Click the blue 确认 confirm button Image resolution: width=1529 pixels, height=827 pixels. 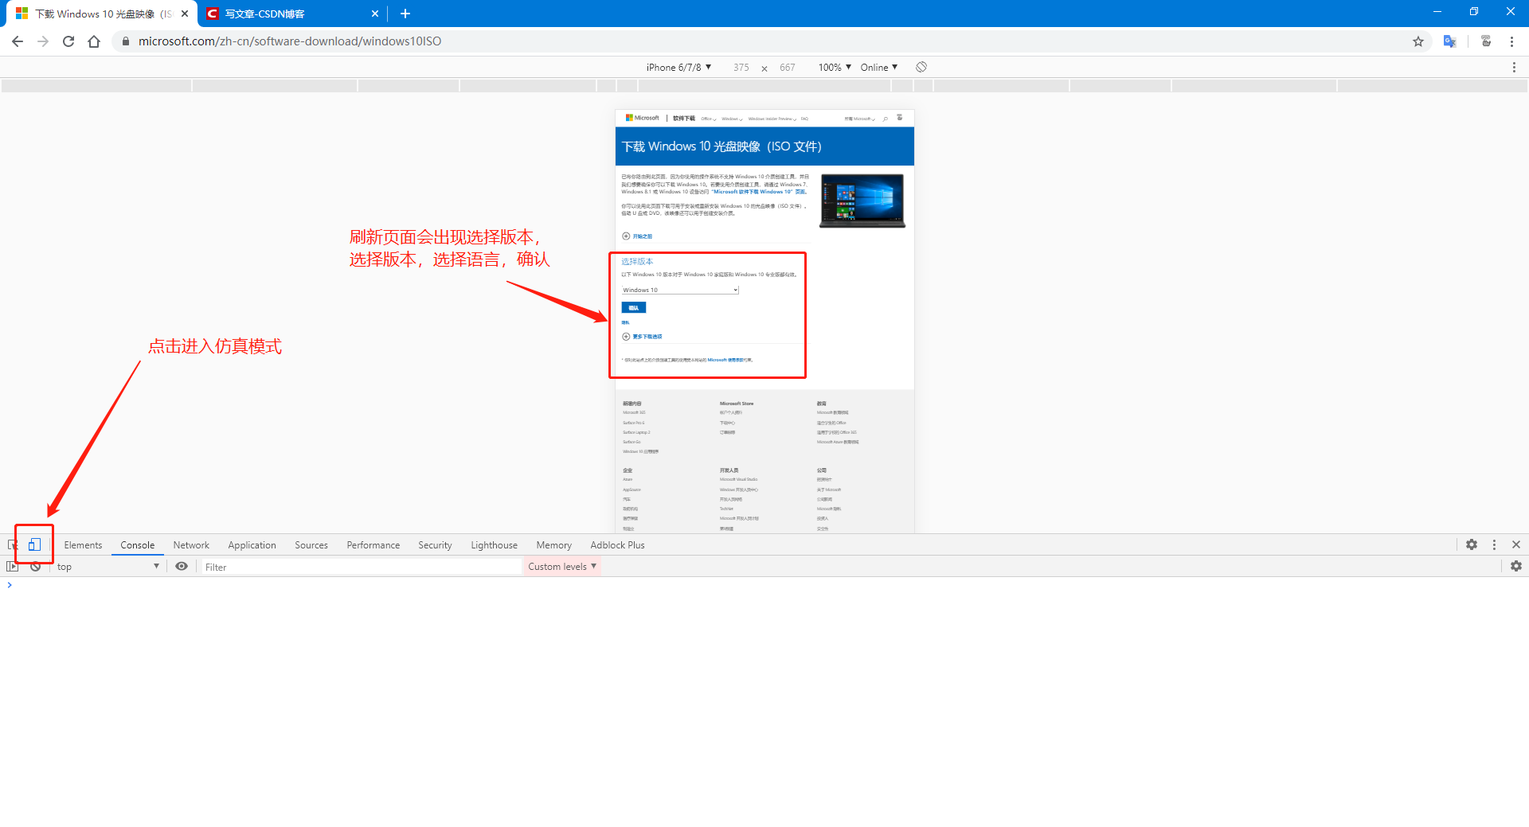click(633, 307)
